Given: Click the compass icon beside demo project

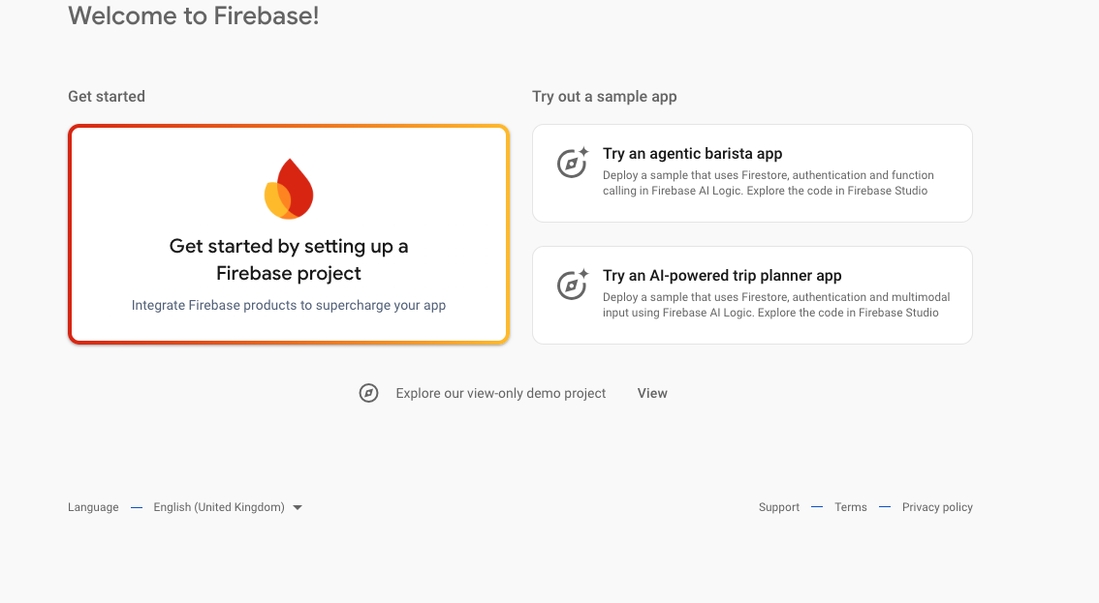Looking at the screenshot, I should [x=368, y=393].
